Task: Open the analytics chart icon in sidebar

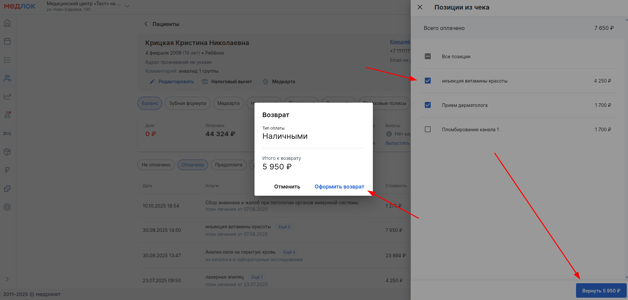Action: [7, 96]
